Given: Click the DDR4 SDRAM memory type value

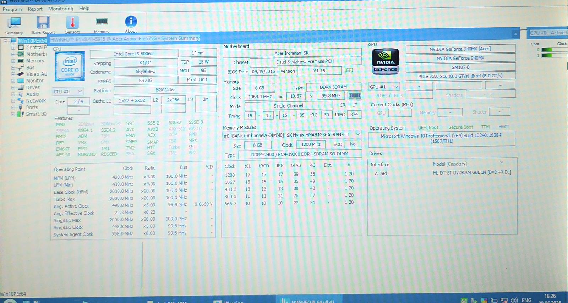Looking at the screenshot, I should pos(333,87).
